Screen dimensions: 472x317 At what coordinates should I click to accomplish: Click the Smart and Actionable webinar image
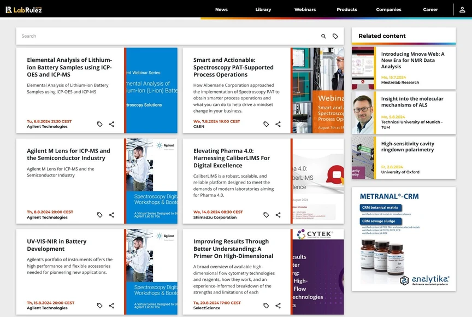coord(318,90)
